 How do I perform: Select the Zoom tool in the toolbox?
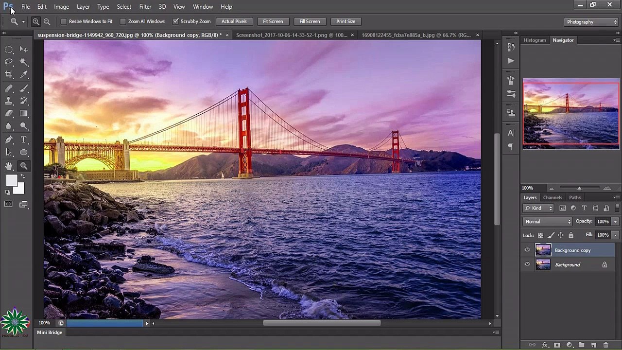[24, 166]
